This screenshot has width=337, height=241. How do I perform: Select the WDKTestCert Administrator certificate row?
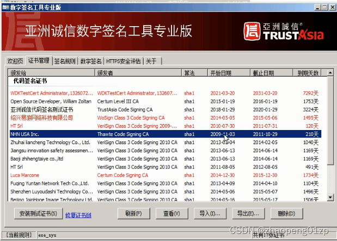click(x=164, y=93)
